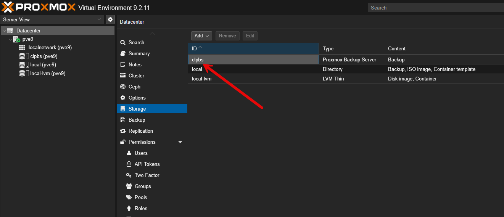Click the Backup floppy icon

tap(123, 120)
